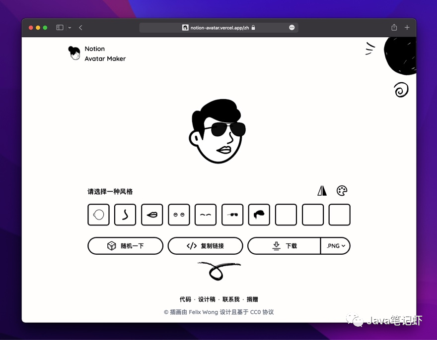
Task: Open the 代码 footer link
Action: point(185,299)
